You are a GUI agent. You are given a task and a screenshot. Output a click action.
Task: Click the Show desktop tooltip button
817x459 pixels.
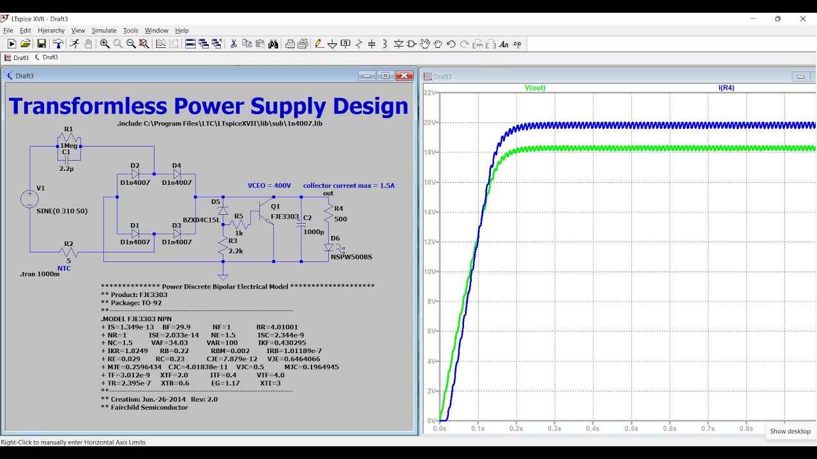click(x=790, y=432)
